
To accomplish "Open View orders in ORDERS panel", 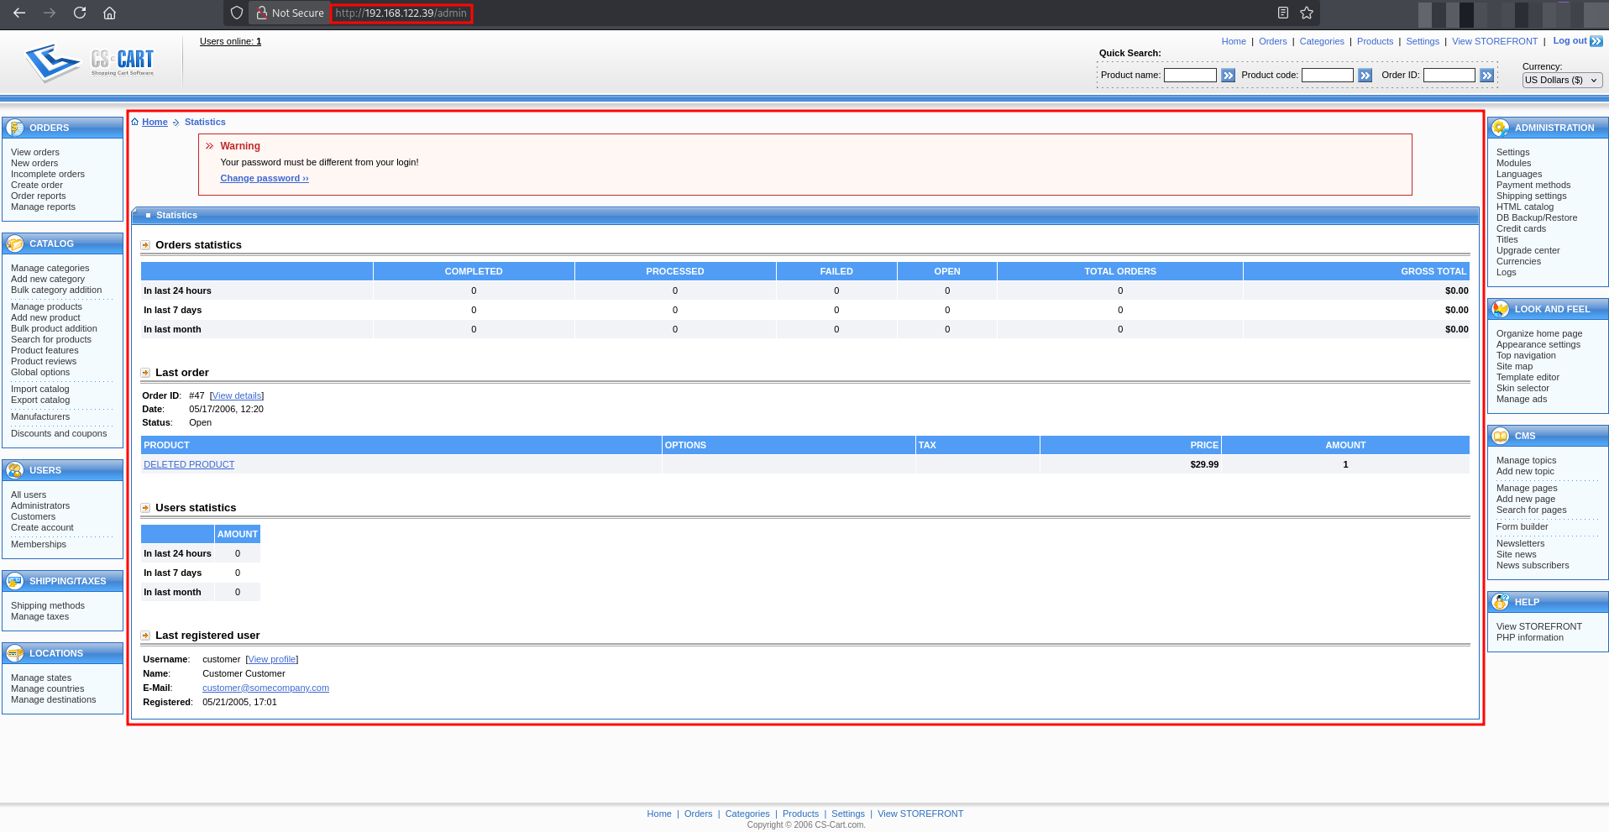I will pos(35,152).
